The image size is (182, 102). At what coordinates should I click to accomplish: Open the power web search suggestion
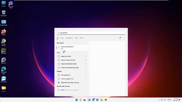click(x=71, y=90)
